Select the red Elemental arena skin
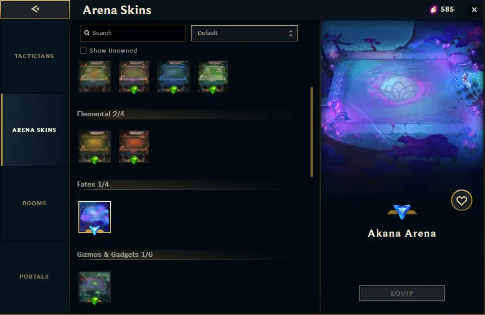Image resolution: width=485 pixels, height=315 pixels. (134, 147)
